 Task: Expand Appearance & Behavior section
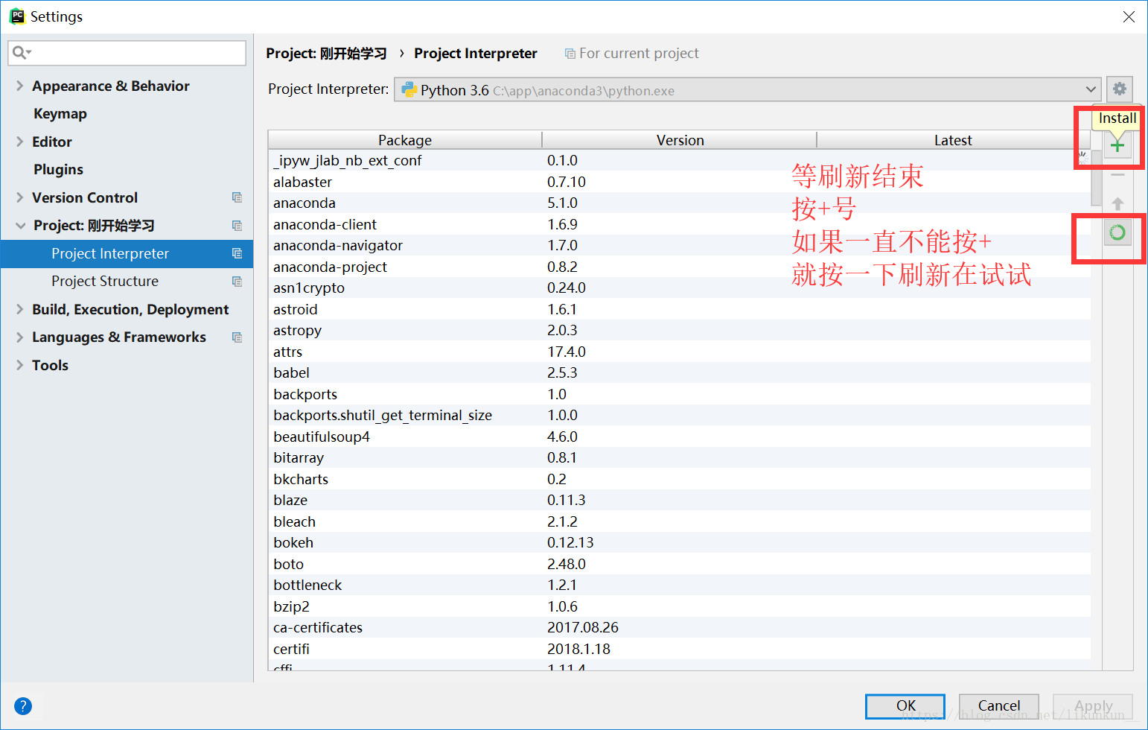(x=20, y=86)
